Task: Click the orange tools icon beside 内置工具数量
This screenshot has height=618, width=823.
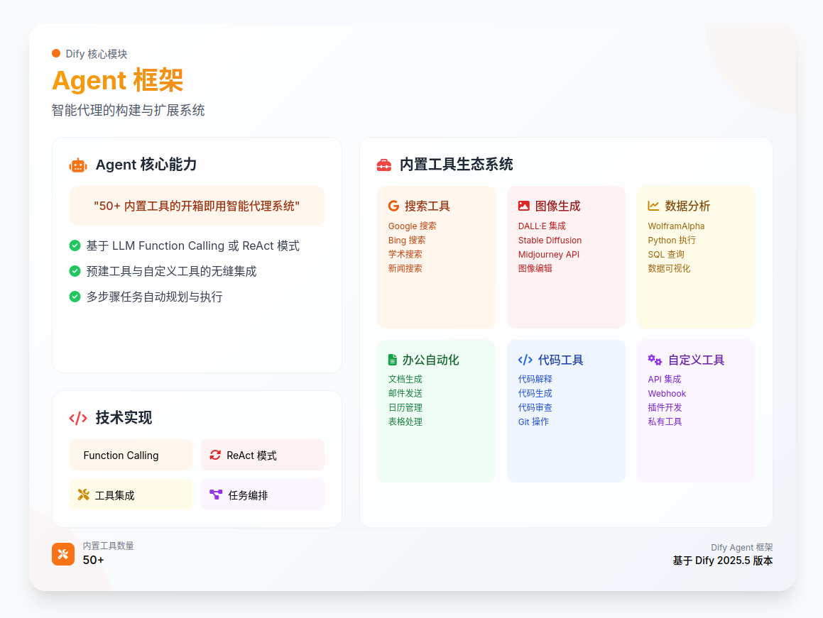Action: (x=63, y=554)
